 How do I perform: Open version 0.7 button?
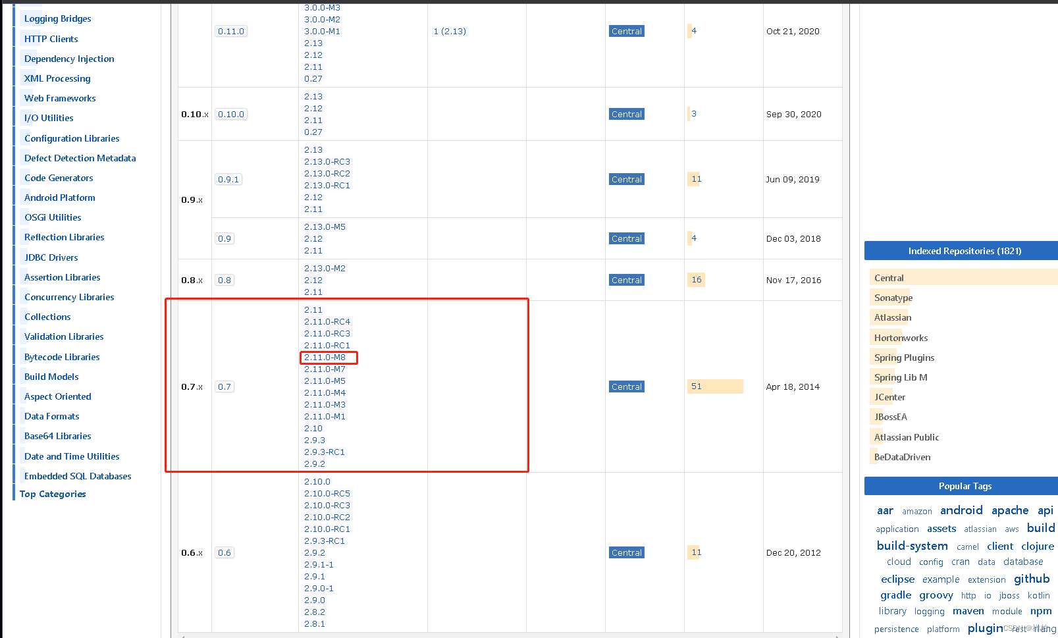point(225,386)
